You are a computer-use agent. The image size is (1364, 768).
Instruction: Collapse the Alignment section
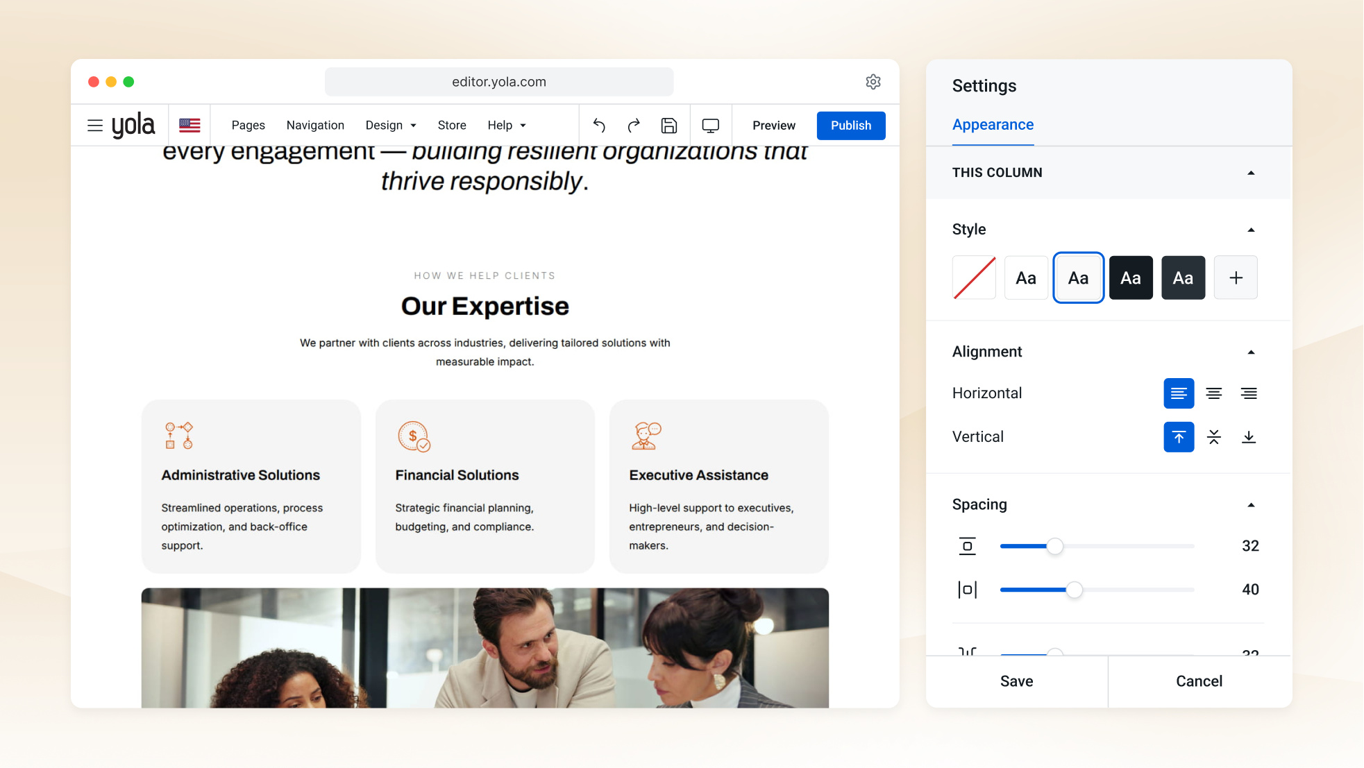(x=1251, y=352)
